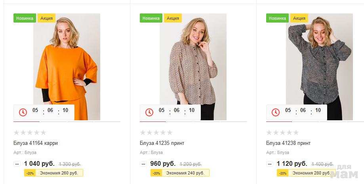Click the clock icon on blouse 41235 timer
Screen dimensions: 364x184
[149, 112]
